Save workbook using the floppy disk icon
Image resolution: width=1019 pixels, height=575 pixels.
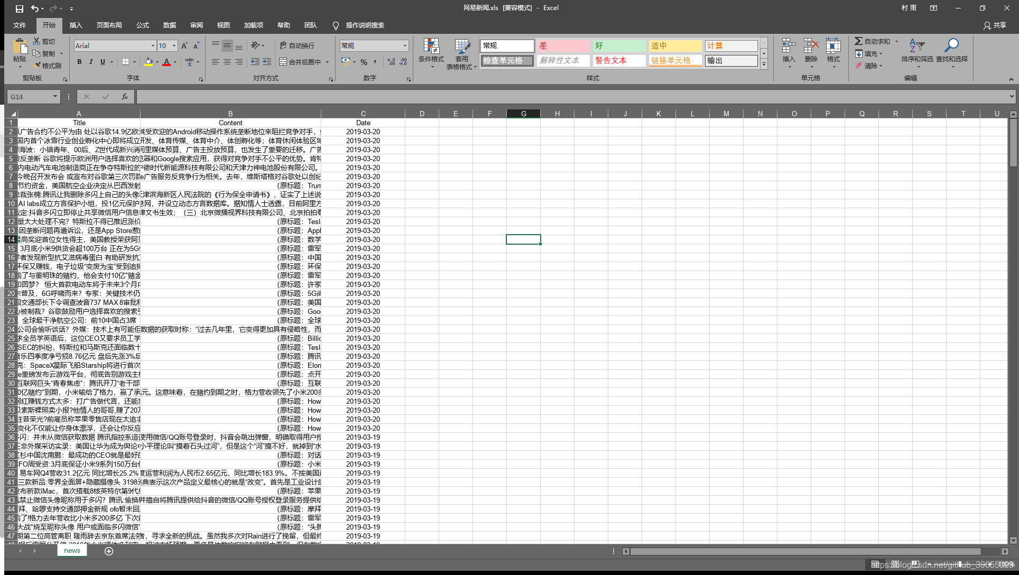(x=20, y=8)
